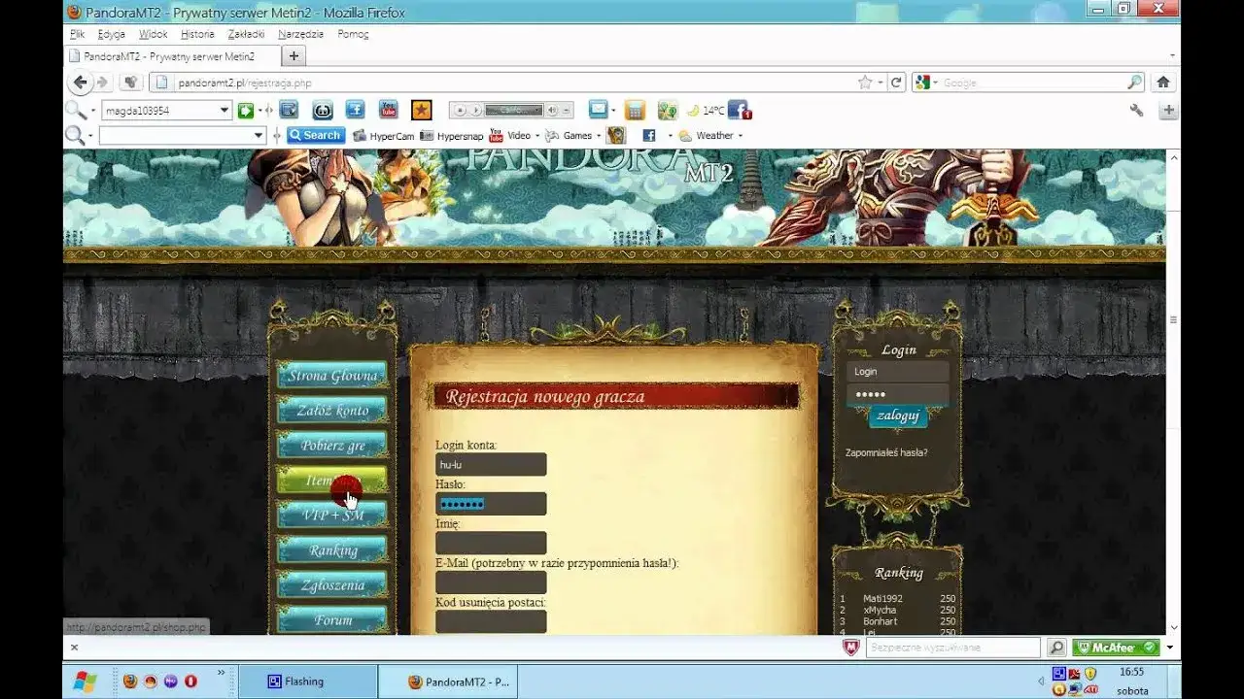Open a new tab with plus button

coord(294,56)
